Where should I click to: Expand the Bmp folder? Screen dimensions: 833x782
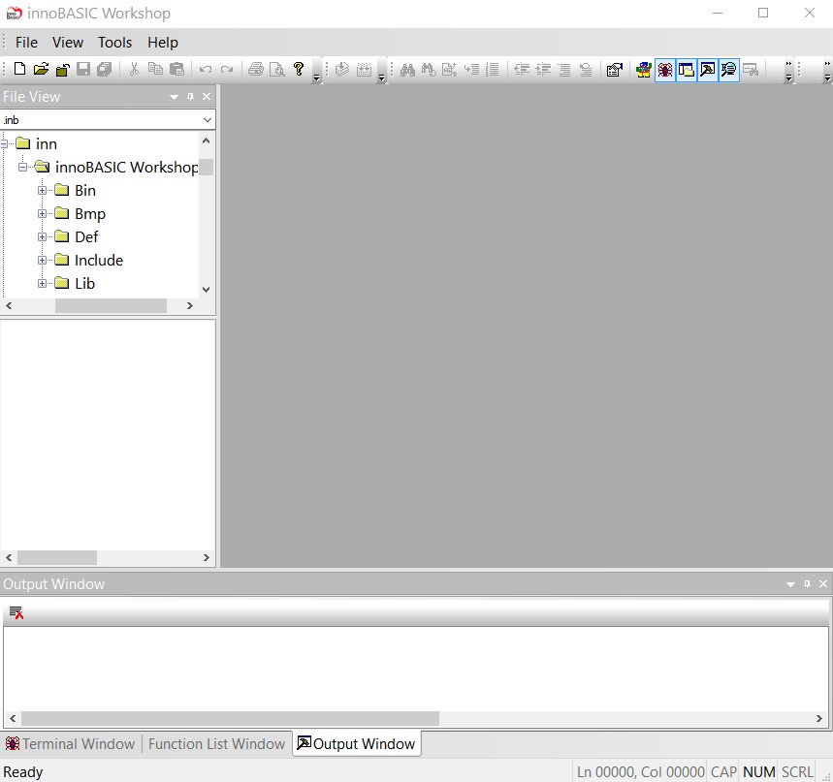click(x=42, y=213)
